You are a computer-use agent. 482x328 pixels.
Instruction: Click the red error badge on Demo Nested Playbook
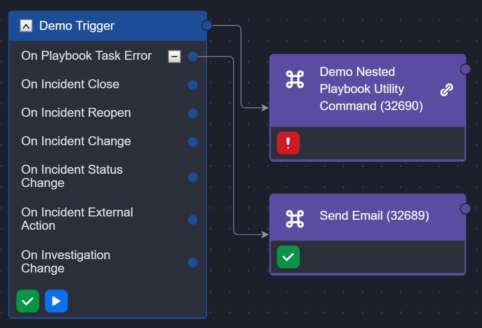(288, 143)
